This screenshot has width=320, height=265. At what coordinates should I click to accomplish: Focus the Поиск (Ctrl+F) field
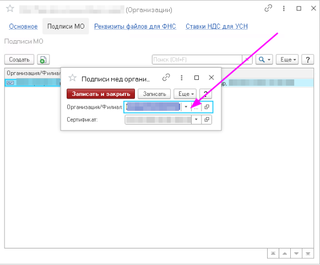[x=197, y=60]
